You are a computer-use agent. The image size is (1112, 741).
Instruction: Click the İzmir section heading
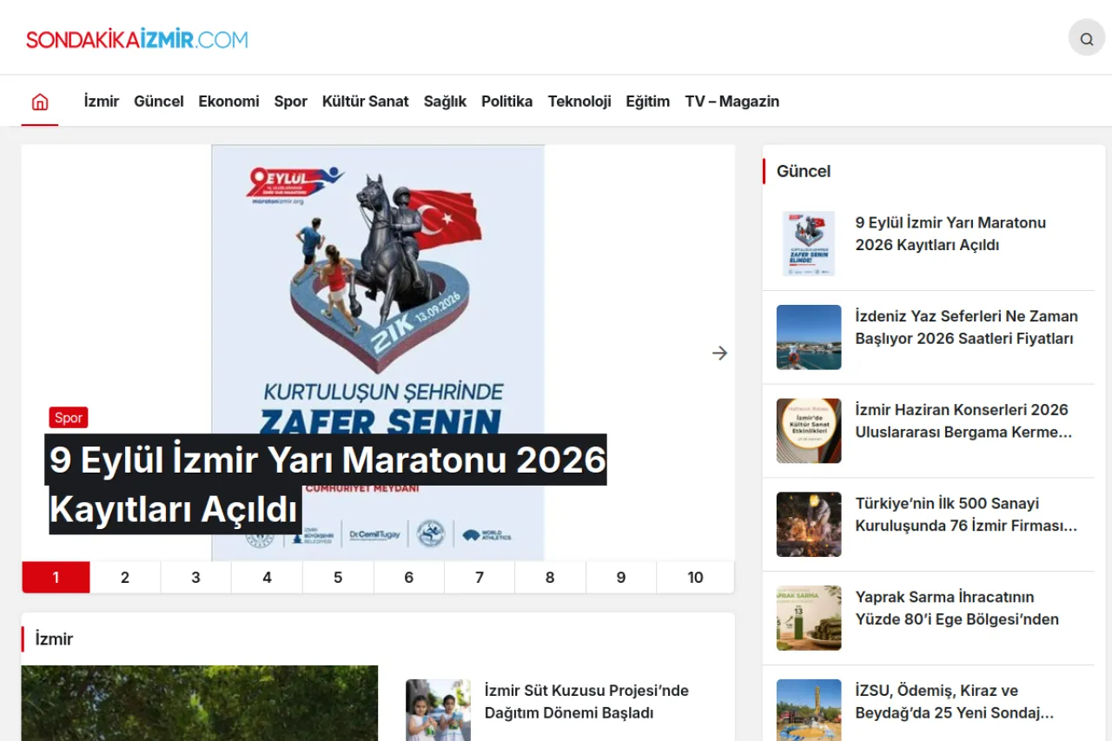click(x=54, y=639)
